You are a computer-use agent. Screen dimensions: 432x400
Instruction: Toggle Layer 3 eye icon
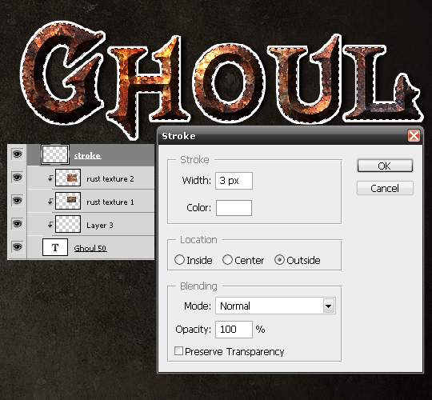tap(17, 224)
